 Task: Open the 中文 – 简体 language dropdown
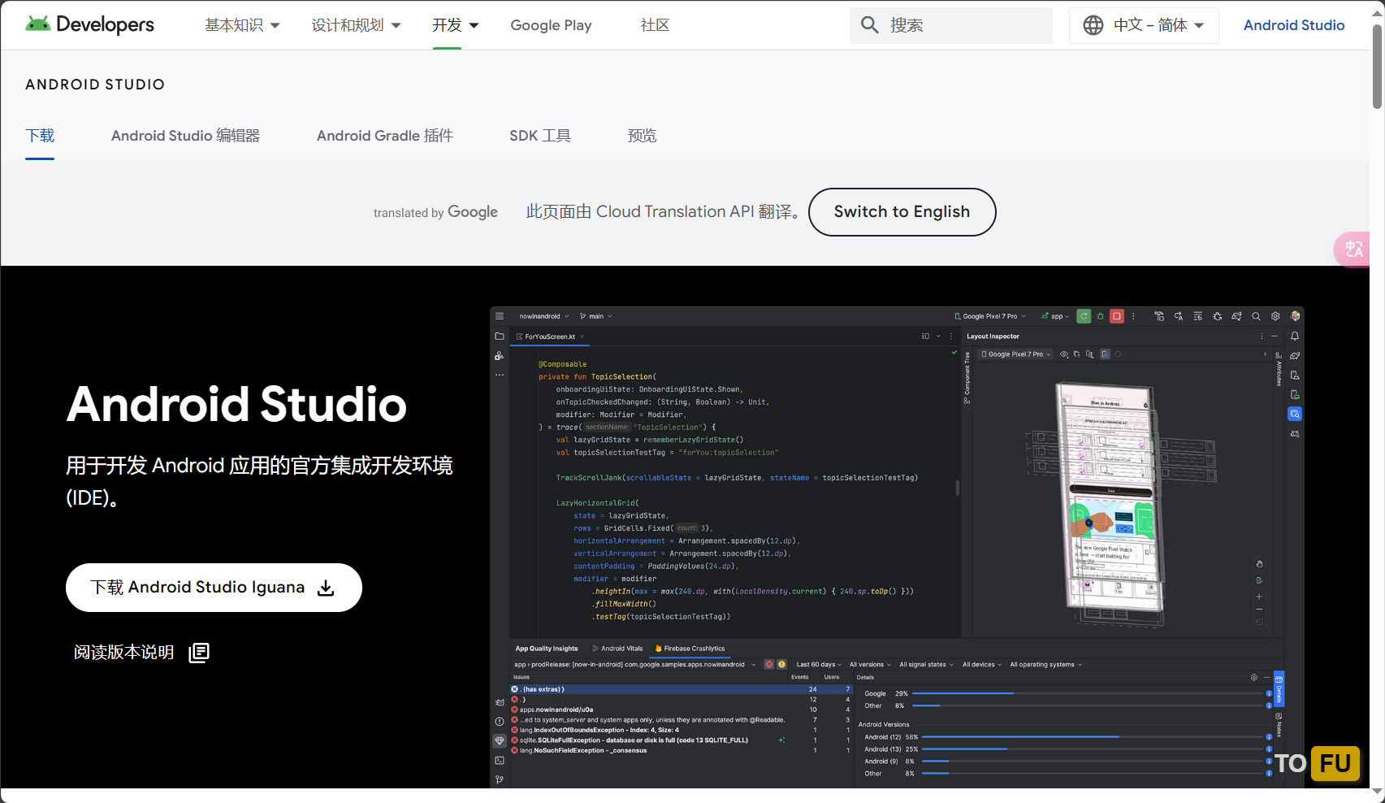point(1144,25)
